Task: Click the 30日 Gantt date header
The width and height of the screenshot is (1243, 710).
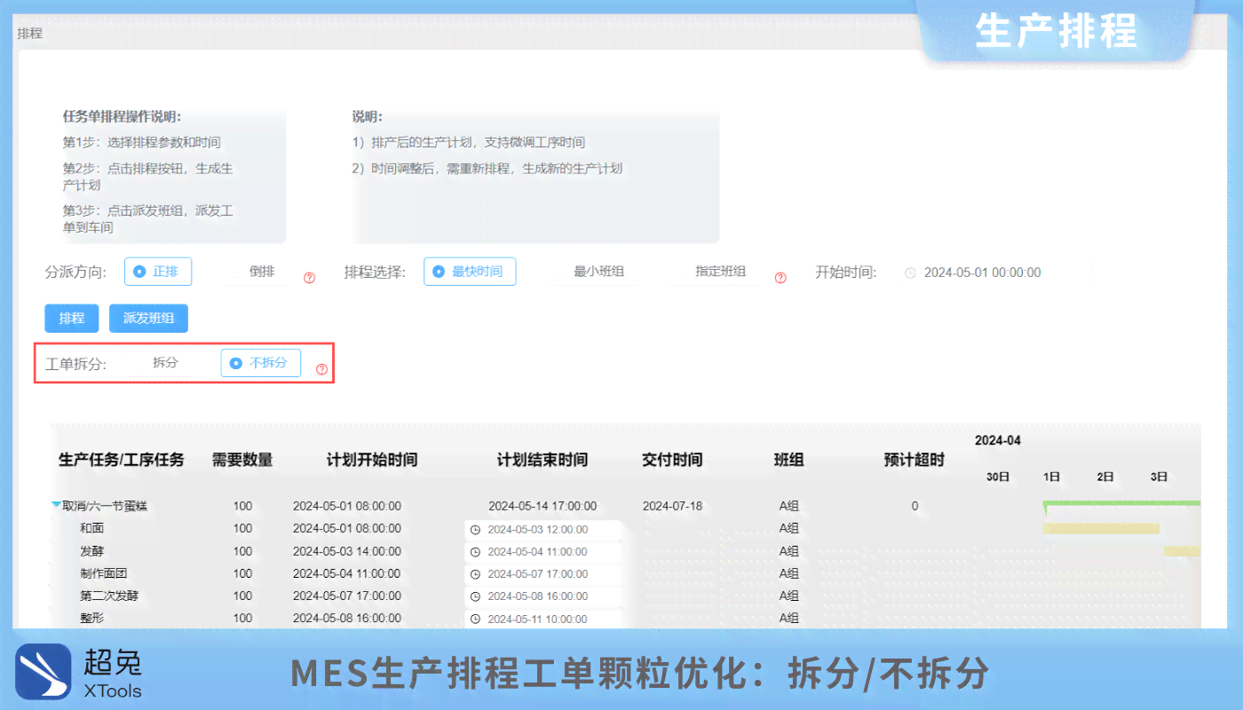Action: tap(999, 477)
